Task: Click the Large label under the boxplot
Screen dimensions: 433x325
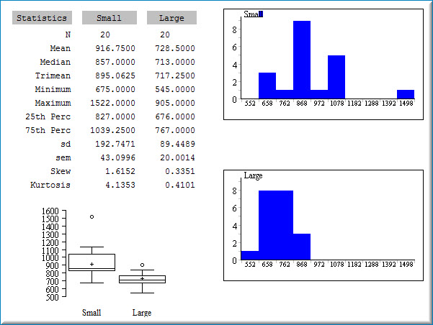Action: click(142, 313)
